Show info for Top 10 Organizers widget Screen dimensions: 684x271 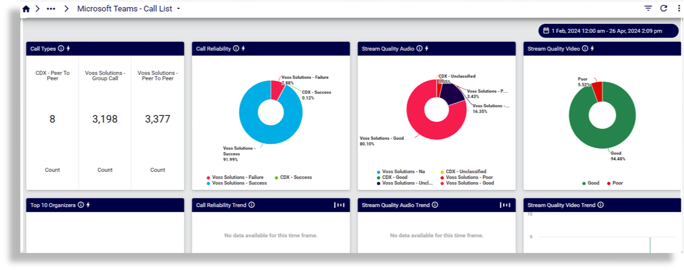81,205
